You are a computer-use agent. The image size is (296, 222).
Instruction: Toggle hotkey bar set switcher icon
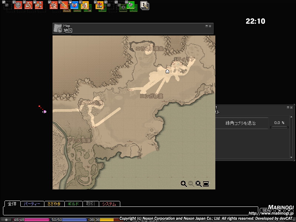(x=144, y=5)
